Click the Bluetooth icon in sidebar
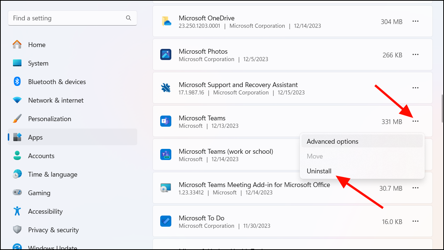444x250 pixels. tap(17, 82)
